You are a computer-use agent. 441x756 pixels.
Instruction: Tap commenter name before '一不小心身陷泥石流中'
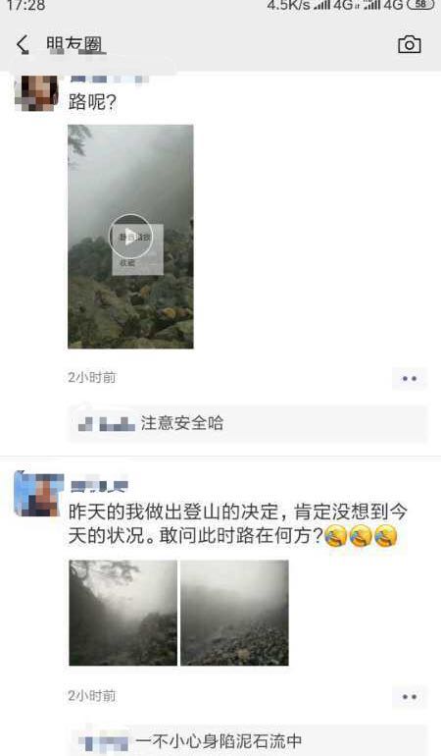(x=103, y=742)
